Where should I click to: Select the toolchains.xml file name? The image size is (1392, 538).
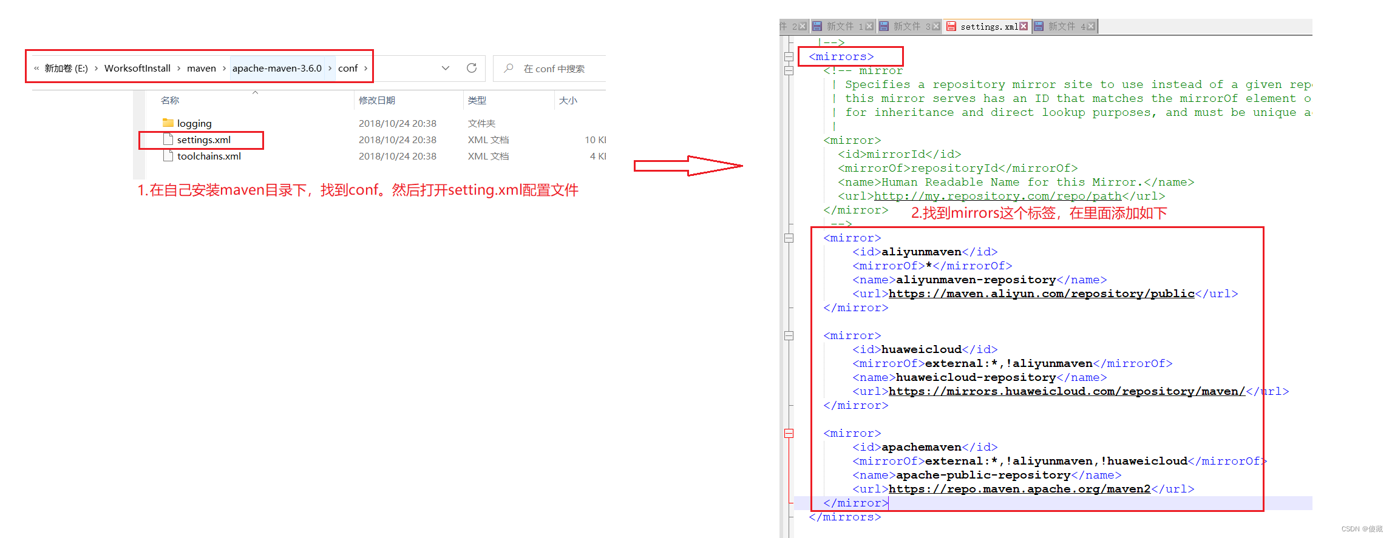pyautogui.click(x=209, y=156)
